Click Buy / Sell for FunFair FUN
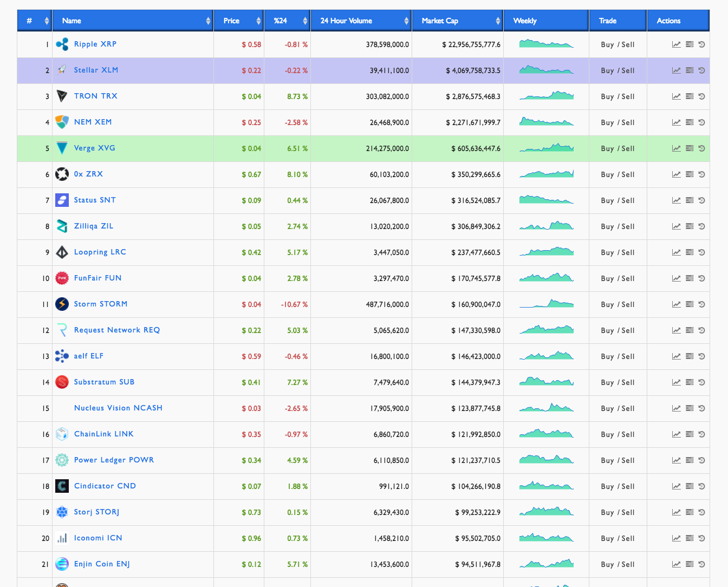The image size is (728, 587). pyautogui.click(x=617, y=278)
